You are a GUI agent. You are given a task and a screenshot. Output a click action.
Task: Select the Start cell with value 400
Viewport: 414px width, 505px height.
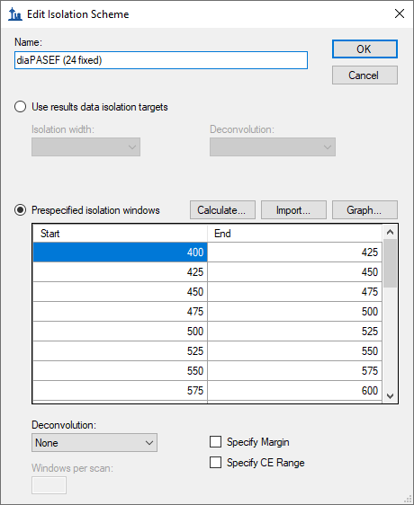120,252
